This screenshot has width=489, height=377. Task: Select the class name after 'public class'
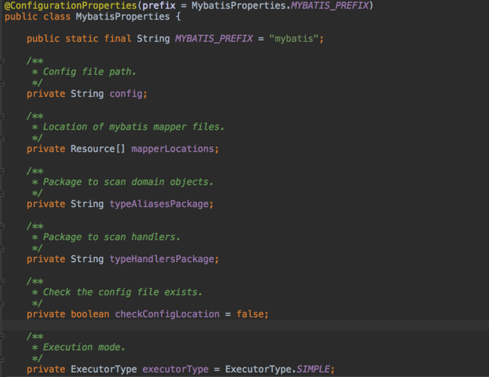123,16
